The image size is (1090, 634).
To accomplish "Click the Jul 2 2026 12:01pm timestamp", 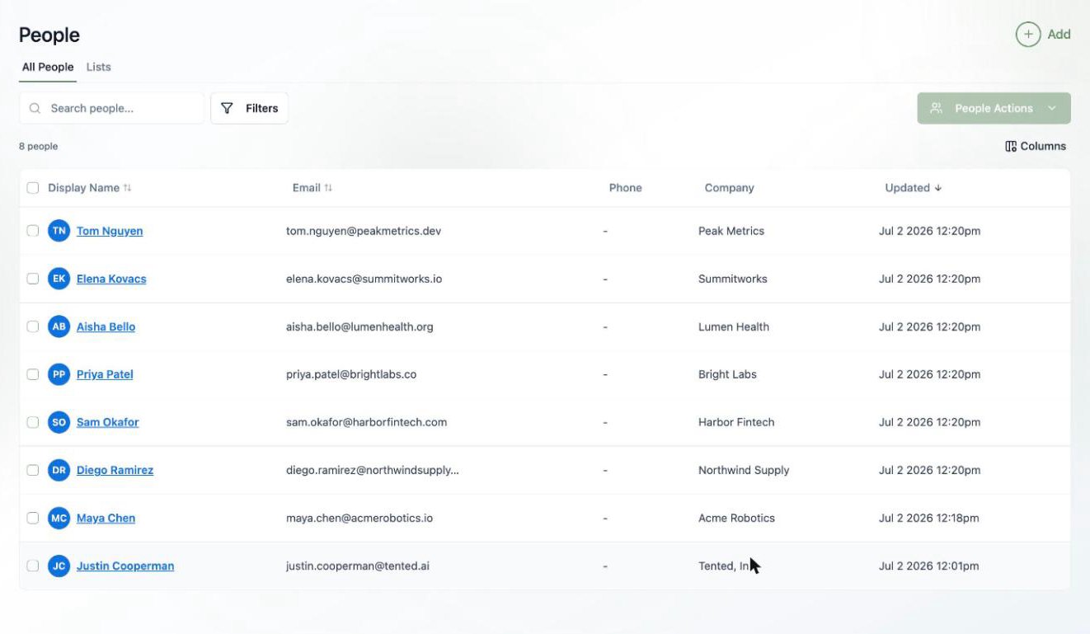I will (929, 566).
